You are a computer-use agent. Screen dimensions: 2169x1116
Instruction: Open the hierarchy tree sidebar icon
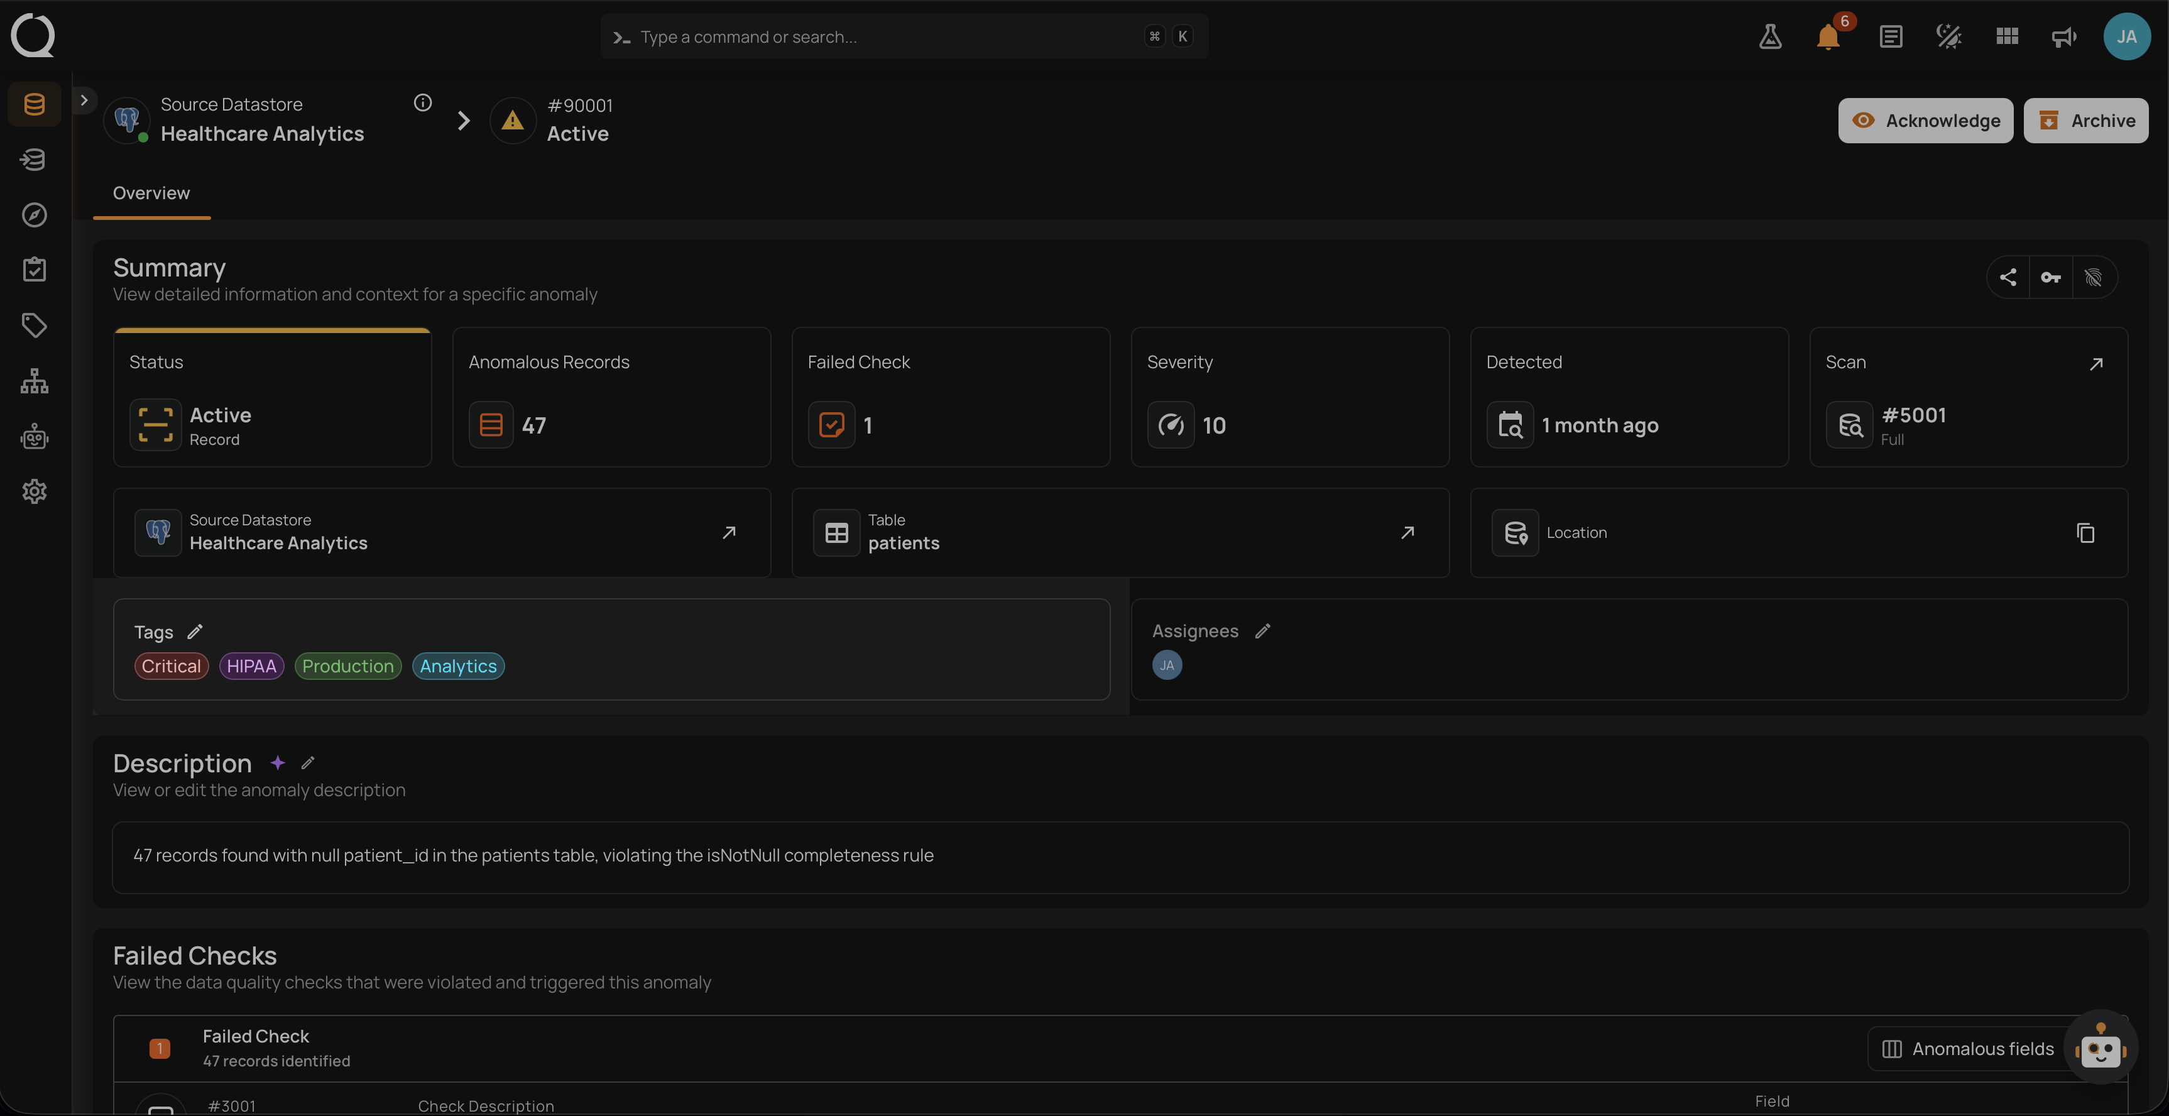tap(35, 381)
